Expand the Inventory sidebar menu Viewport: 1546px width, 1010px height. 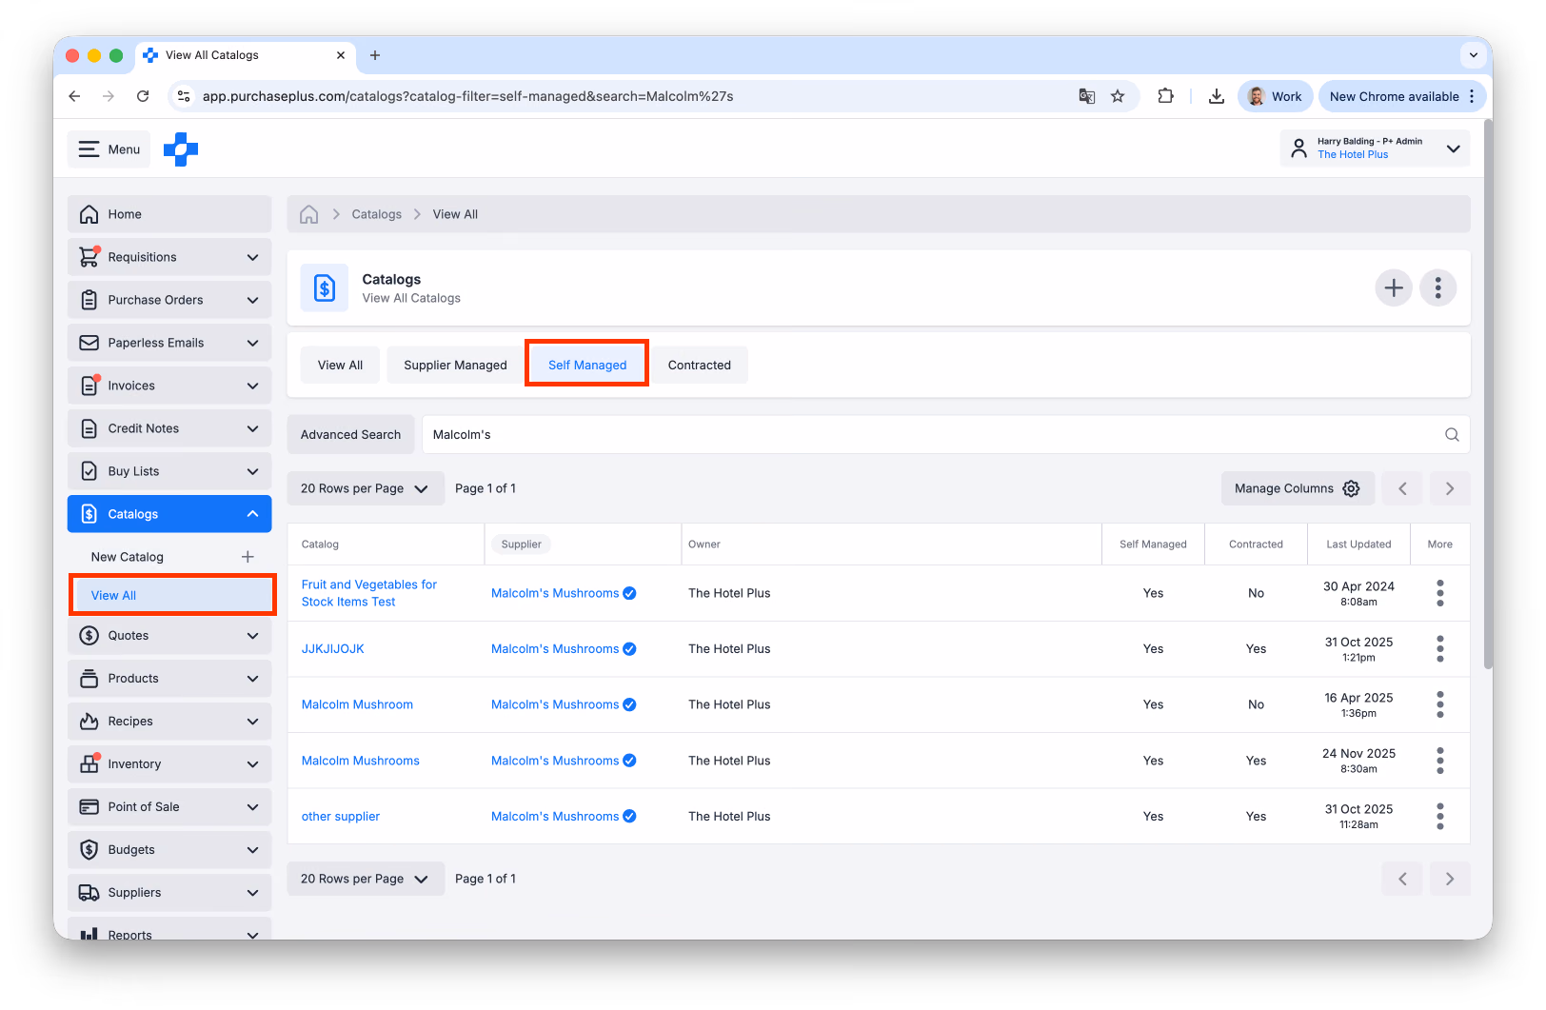(x=169, y=764)
